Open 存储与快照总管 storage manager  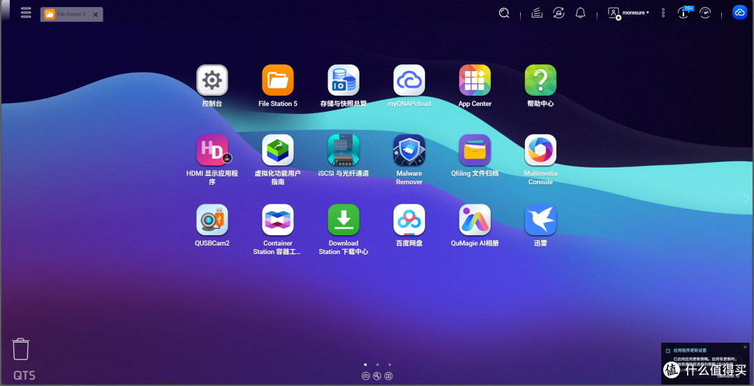343,80
